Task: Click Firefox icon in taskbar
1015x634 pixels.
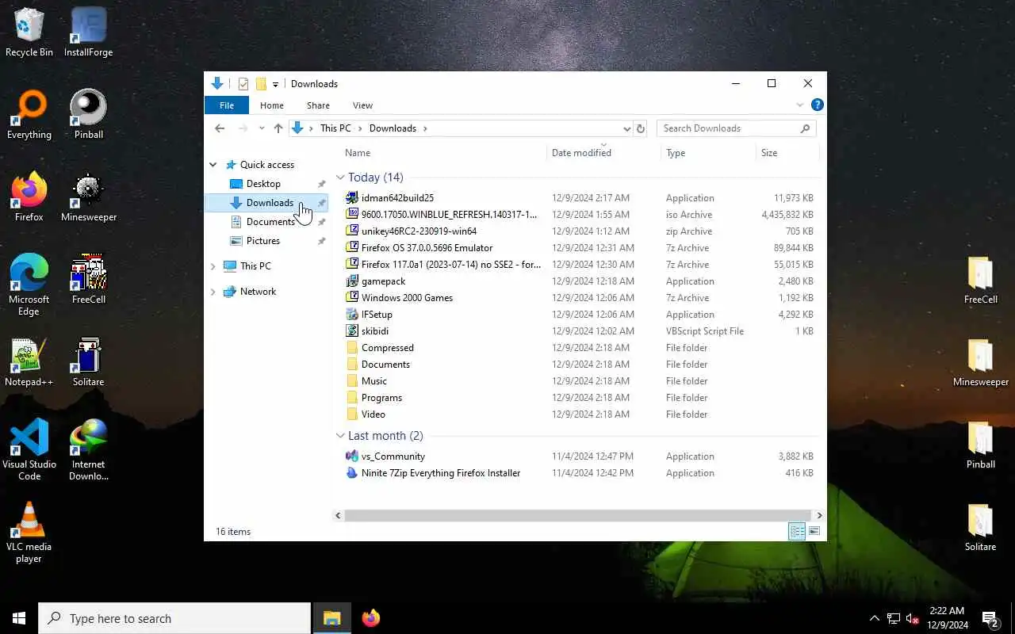Action: point(370,618)
